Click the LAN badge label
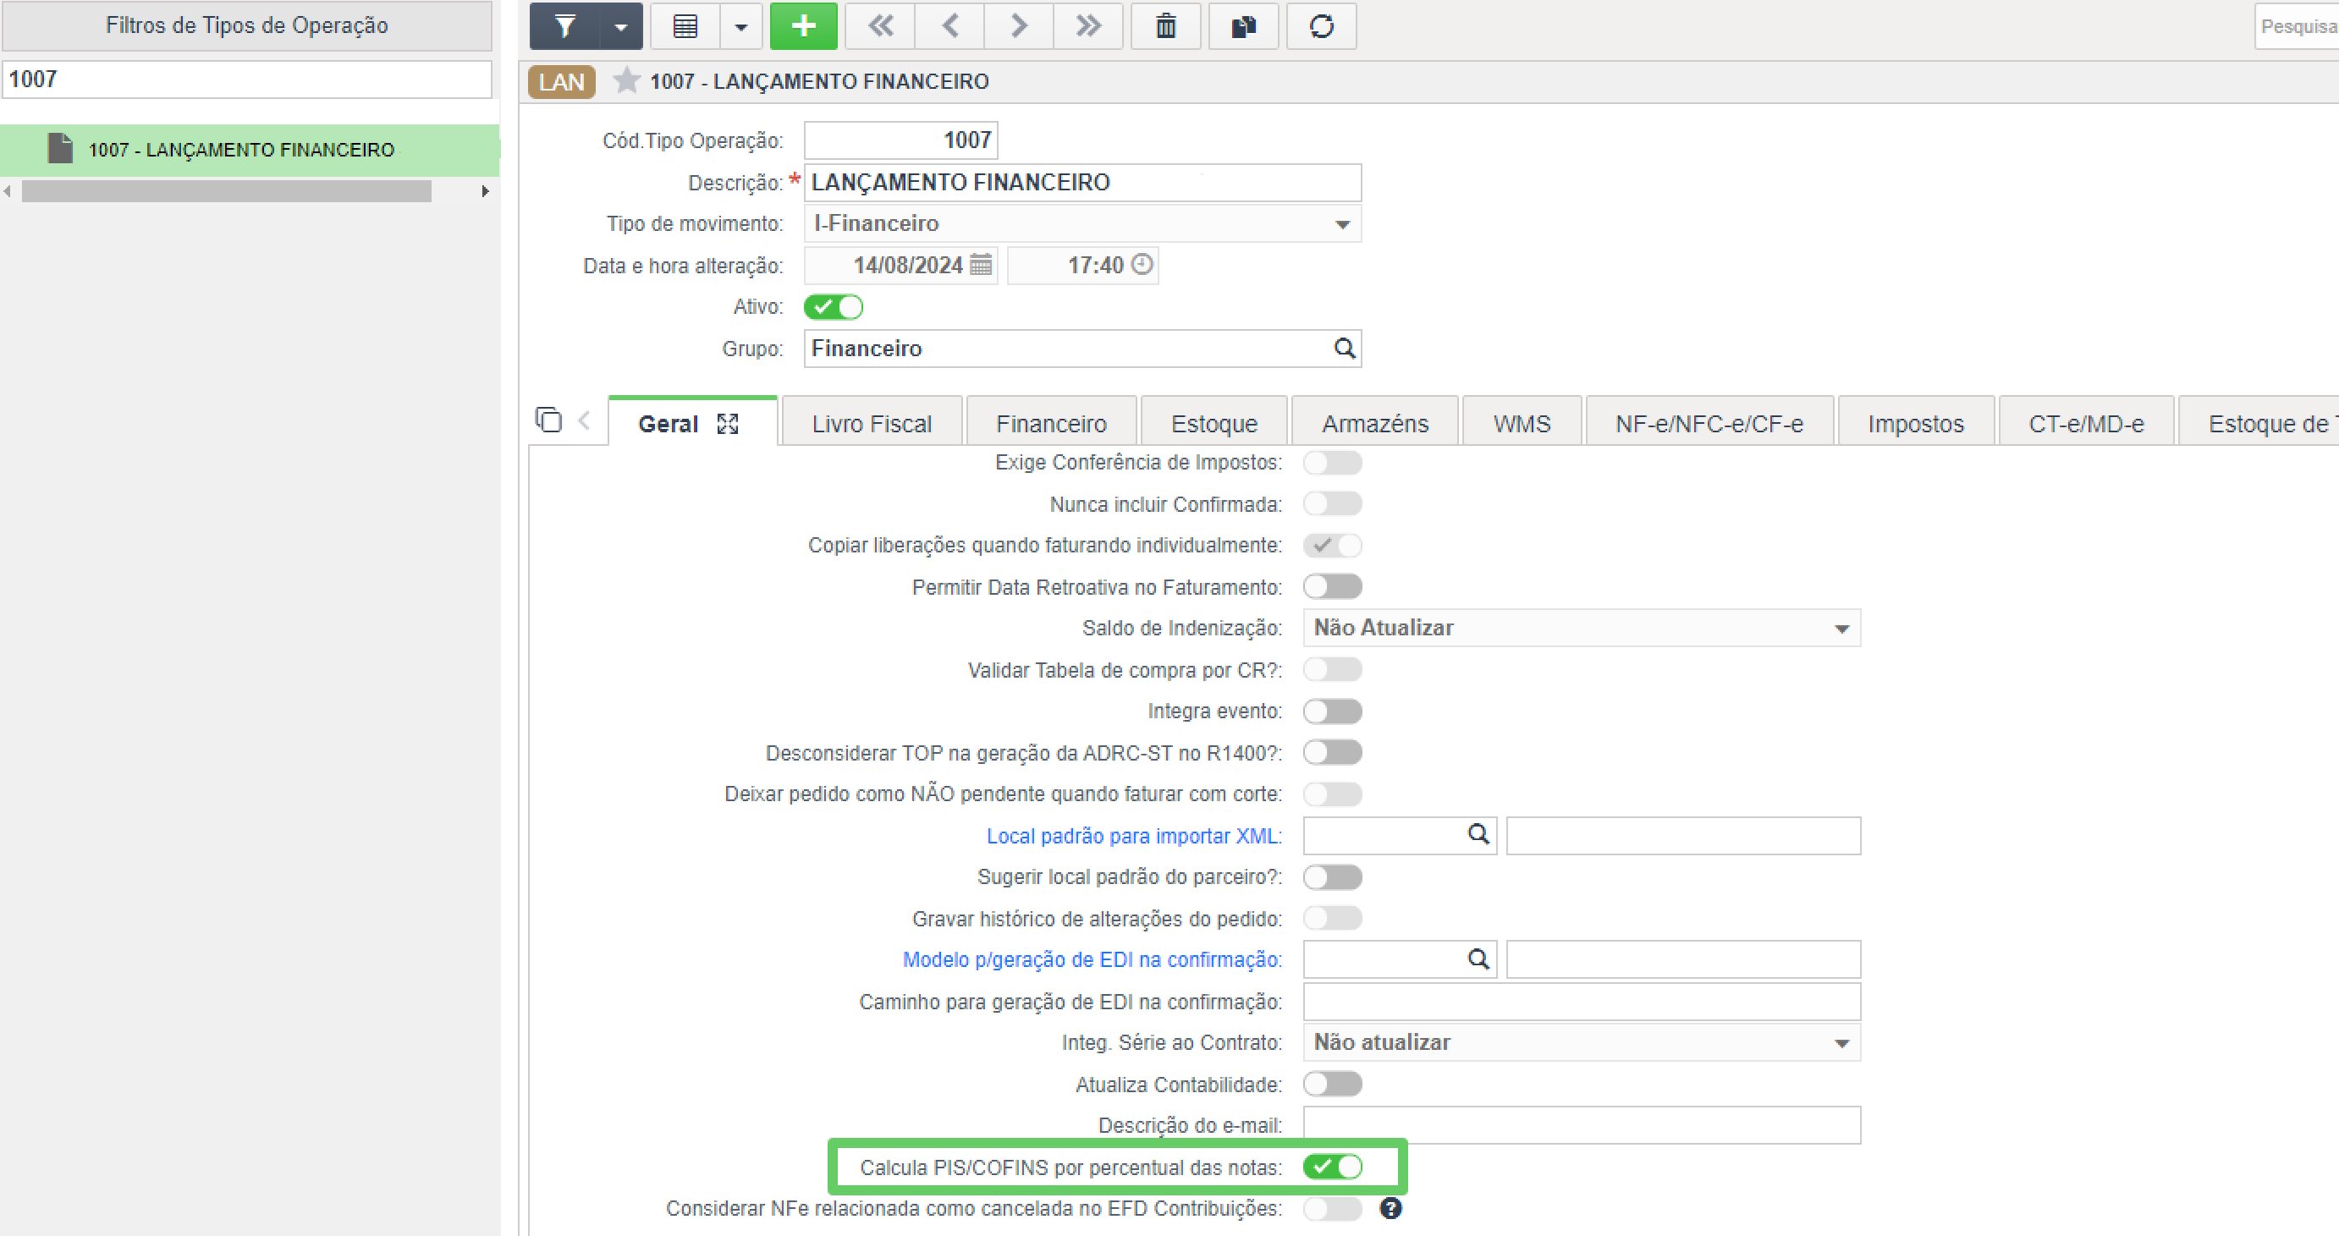2339x1236 pixels. tap(561, 82)
